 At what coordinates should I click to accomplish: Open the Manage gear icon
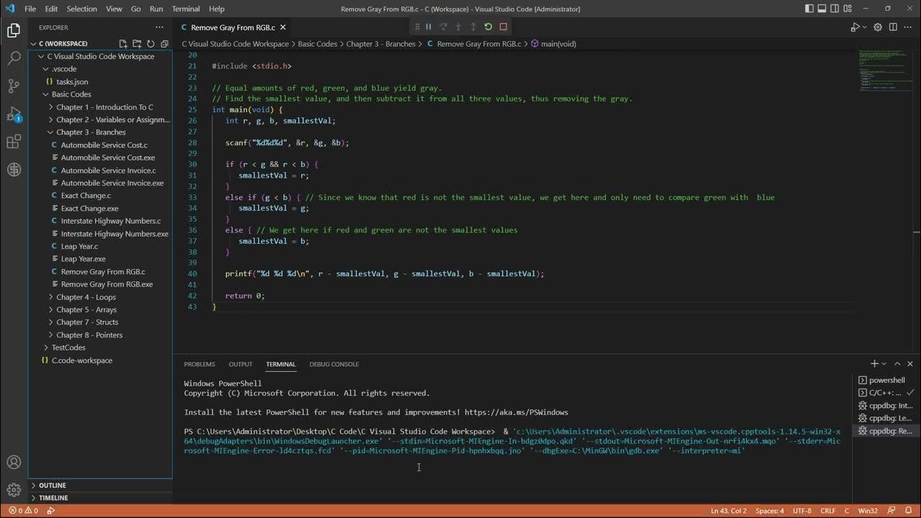coord(14,490)
